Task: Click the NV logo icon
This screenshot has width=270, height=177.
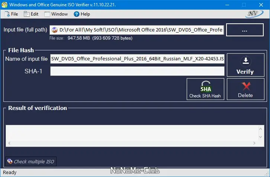Action: tap(254, 14)
